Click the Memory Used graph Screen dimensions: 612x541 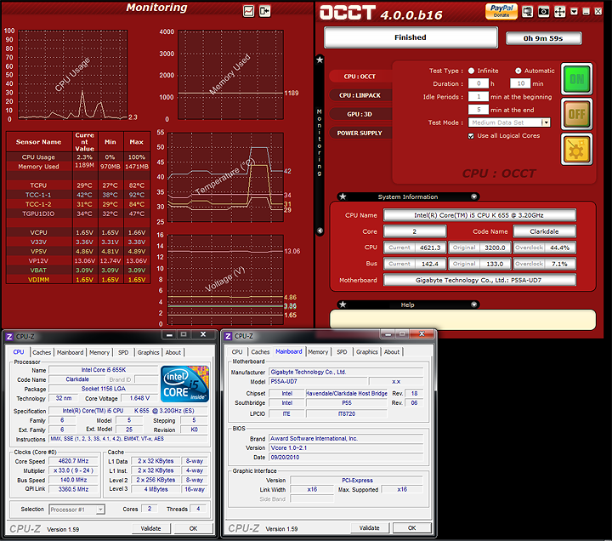coord(230,75)
